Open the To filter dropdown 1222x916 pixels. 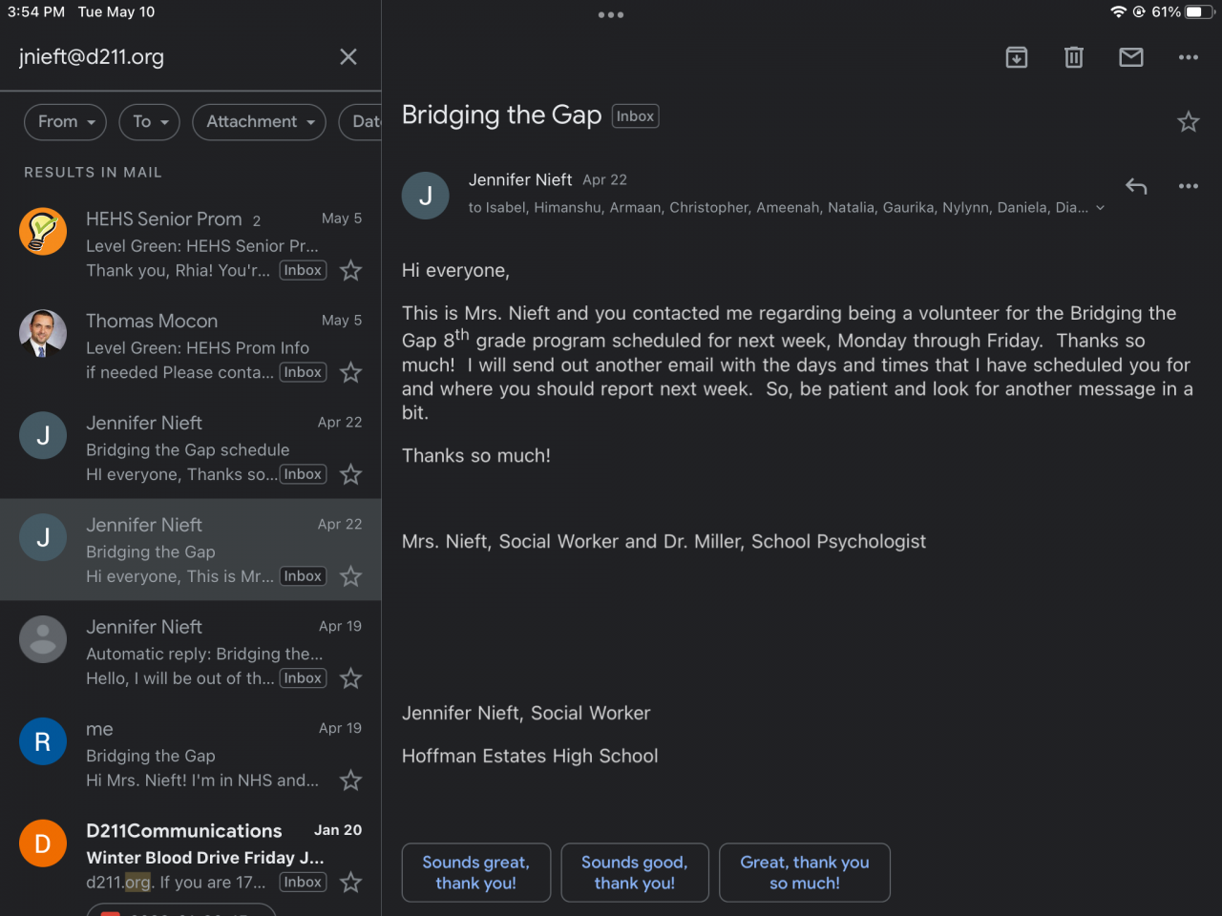pos(150,122)
